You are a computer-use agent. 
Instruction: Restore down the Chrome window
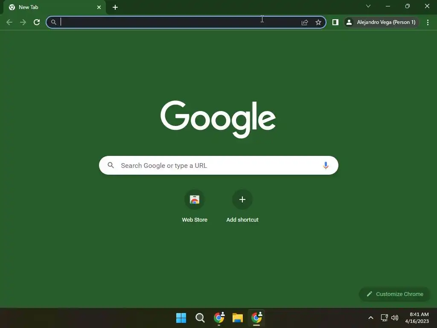pos(408,6)
